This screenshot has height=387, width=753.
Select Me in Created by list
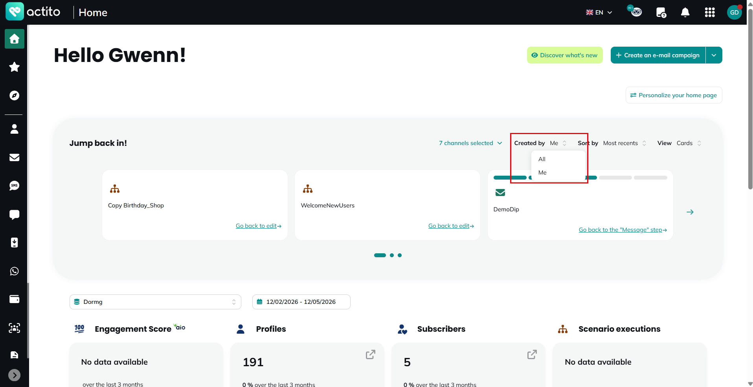558,173
